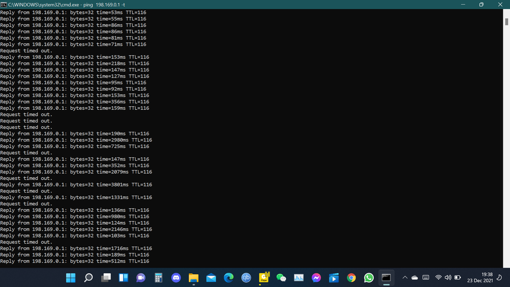The image size is (510, 287).
Task: Open Task View on the taskbar
Action: pyautogui.click(x=106, y=278)
